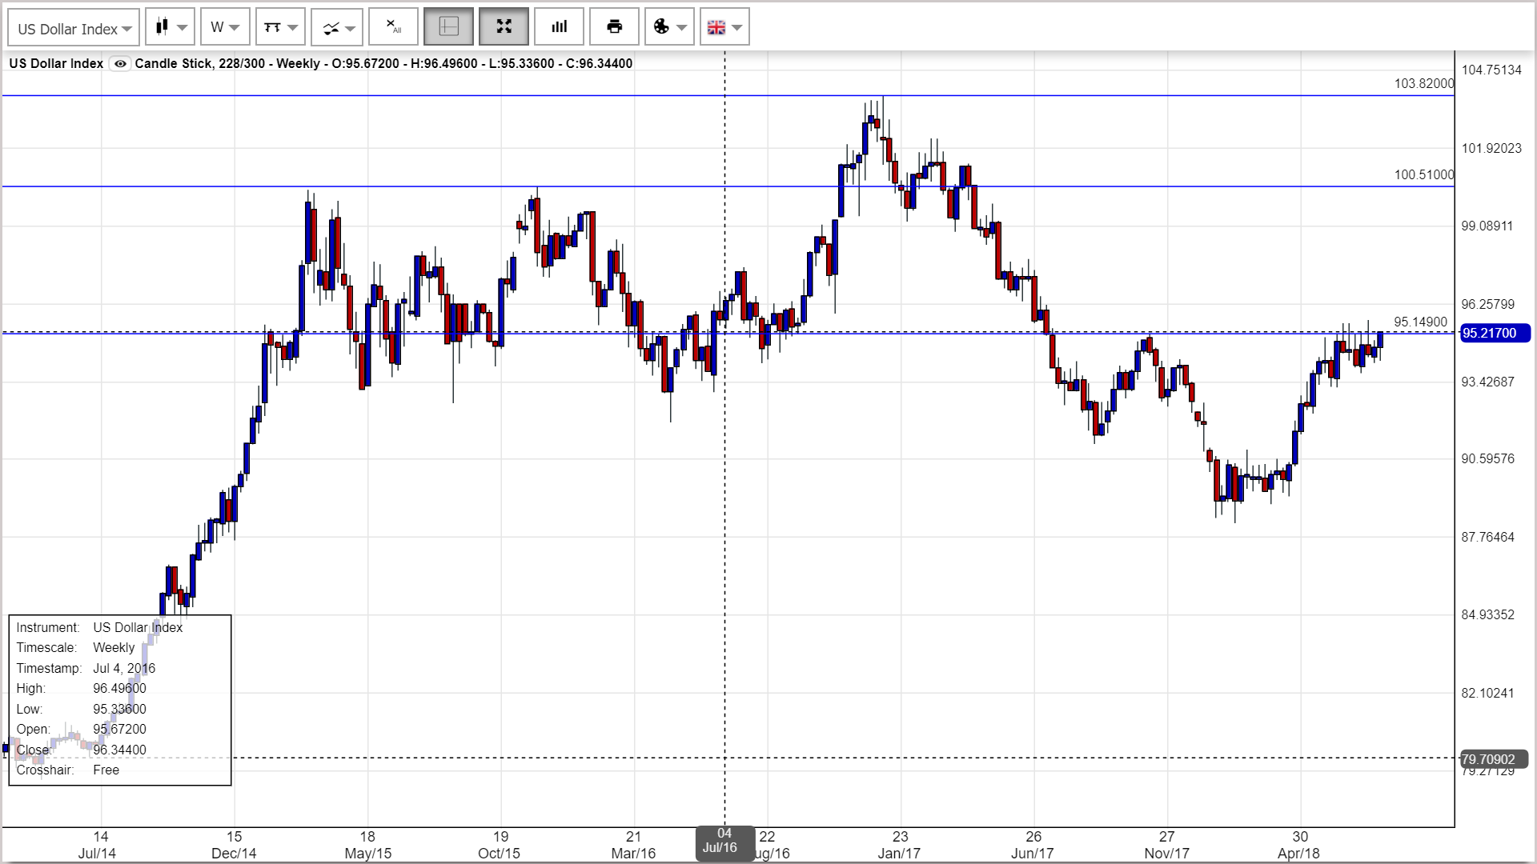Click the 99.08911 price axis label
The image size is (1537, 864).
(x=1487, y=226)
